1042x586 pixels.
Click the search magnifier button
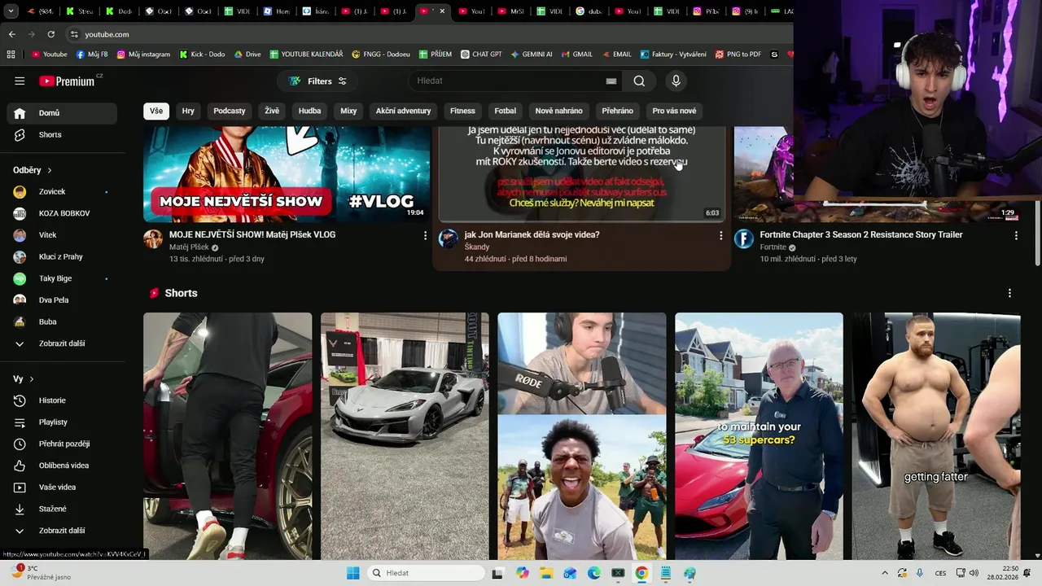(639, 81)
